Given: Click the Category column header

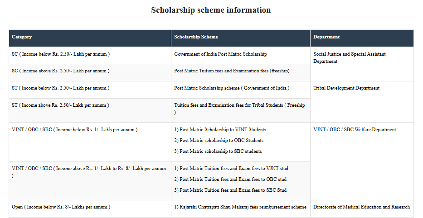Looking at the screenshot, I should point(22,37).
